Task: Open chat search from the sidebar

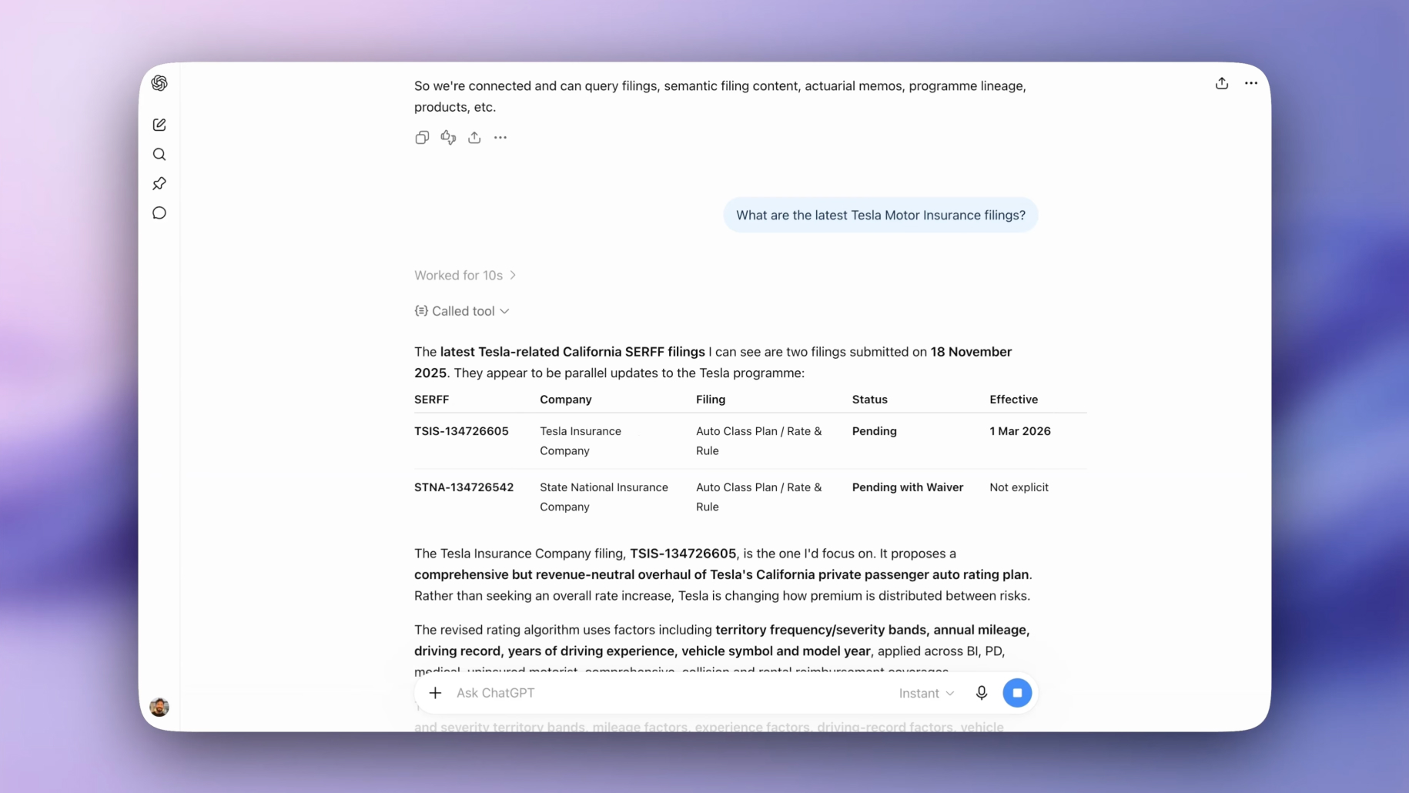Action: pyautogui.click(x=159, y=155)
